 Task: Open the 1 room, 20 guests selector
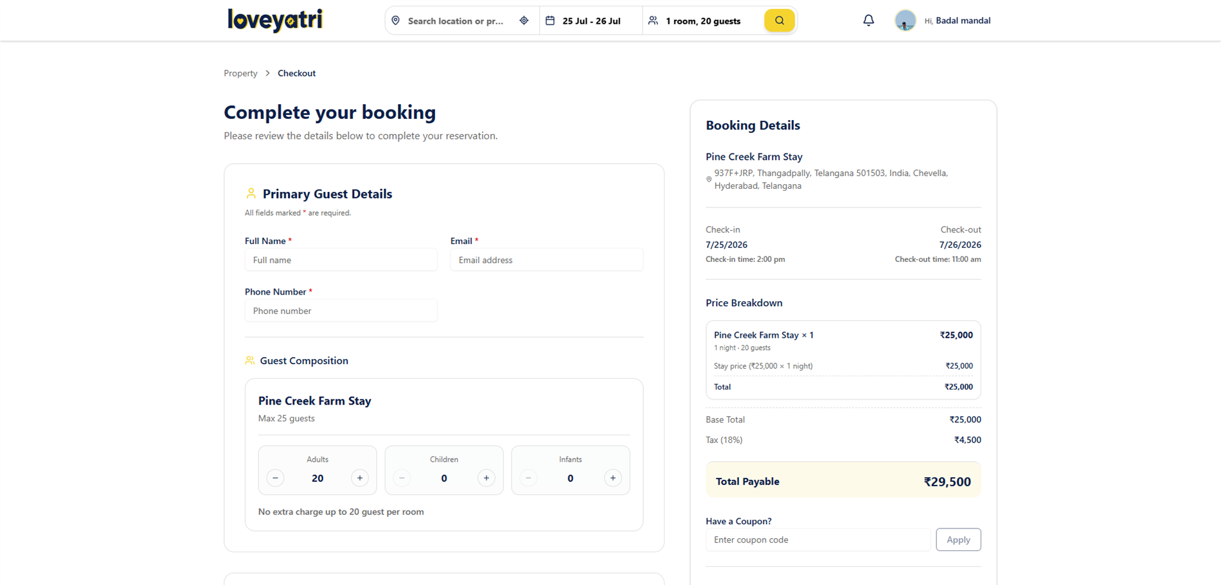(702, 21)
